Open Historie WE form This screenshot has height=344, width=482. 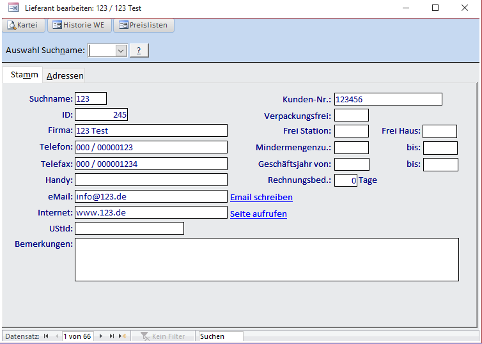[79, 25]
